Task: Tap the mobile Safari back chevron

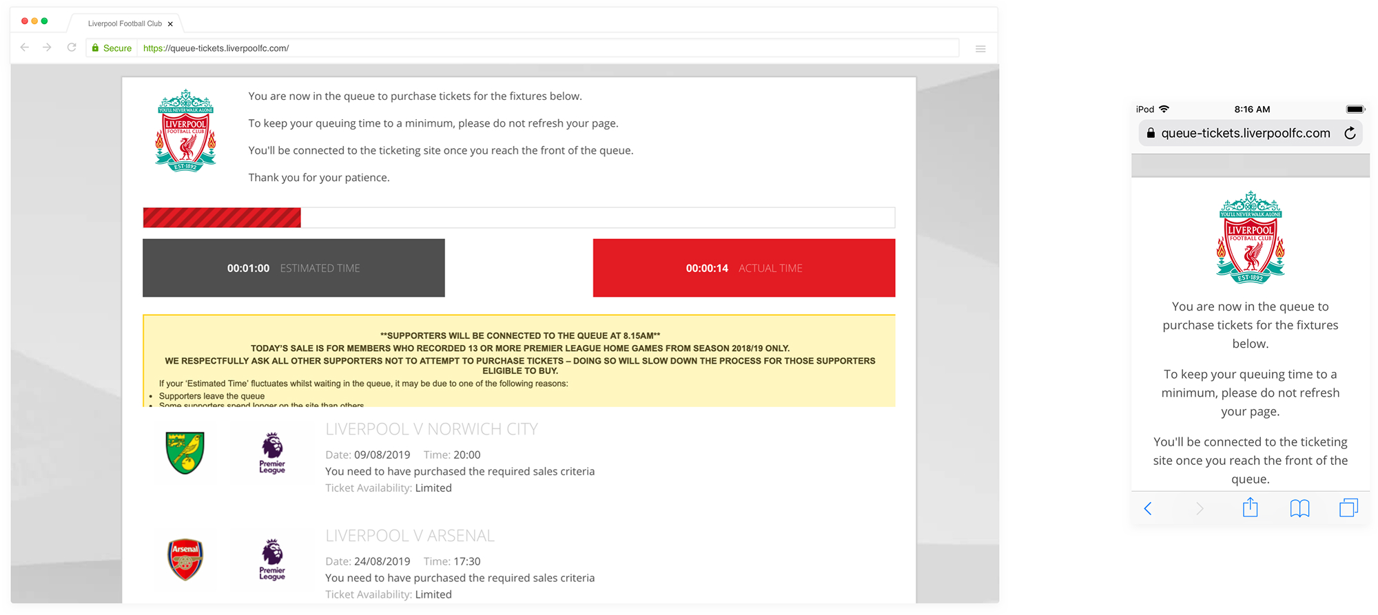Action: (x=1148, y=508)
